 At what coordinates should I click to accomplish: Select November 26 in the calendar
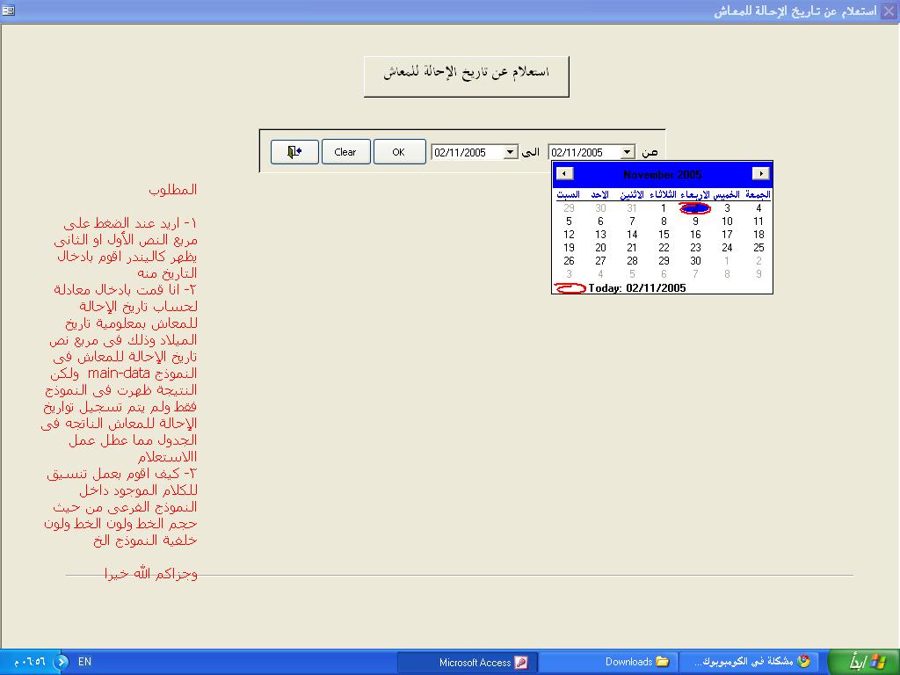point(569,261)
